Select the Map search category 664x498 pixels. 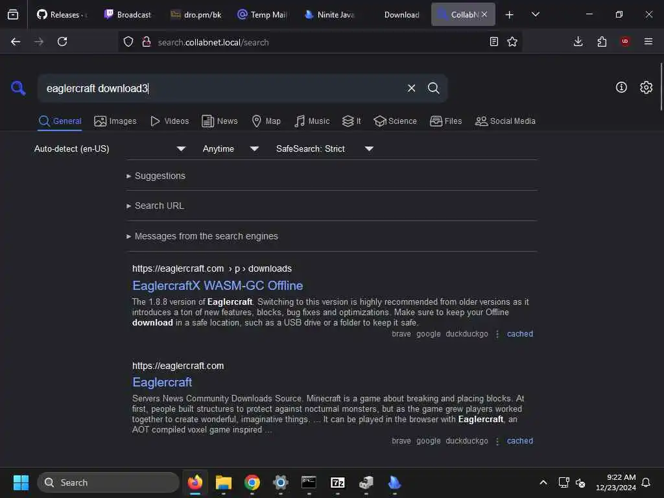(x=266, y=121)
